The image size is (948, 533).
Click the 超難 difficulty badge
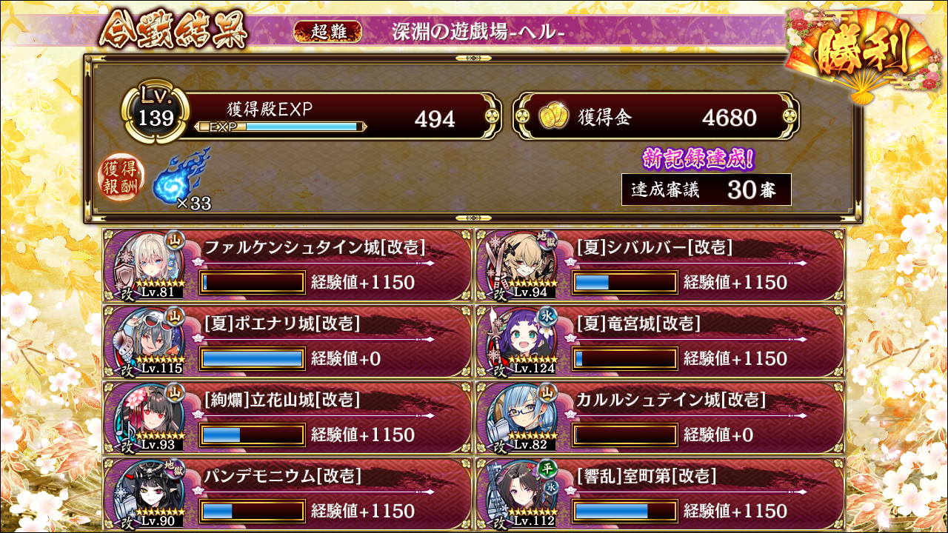[x=328, y=31]
